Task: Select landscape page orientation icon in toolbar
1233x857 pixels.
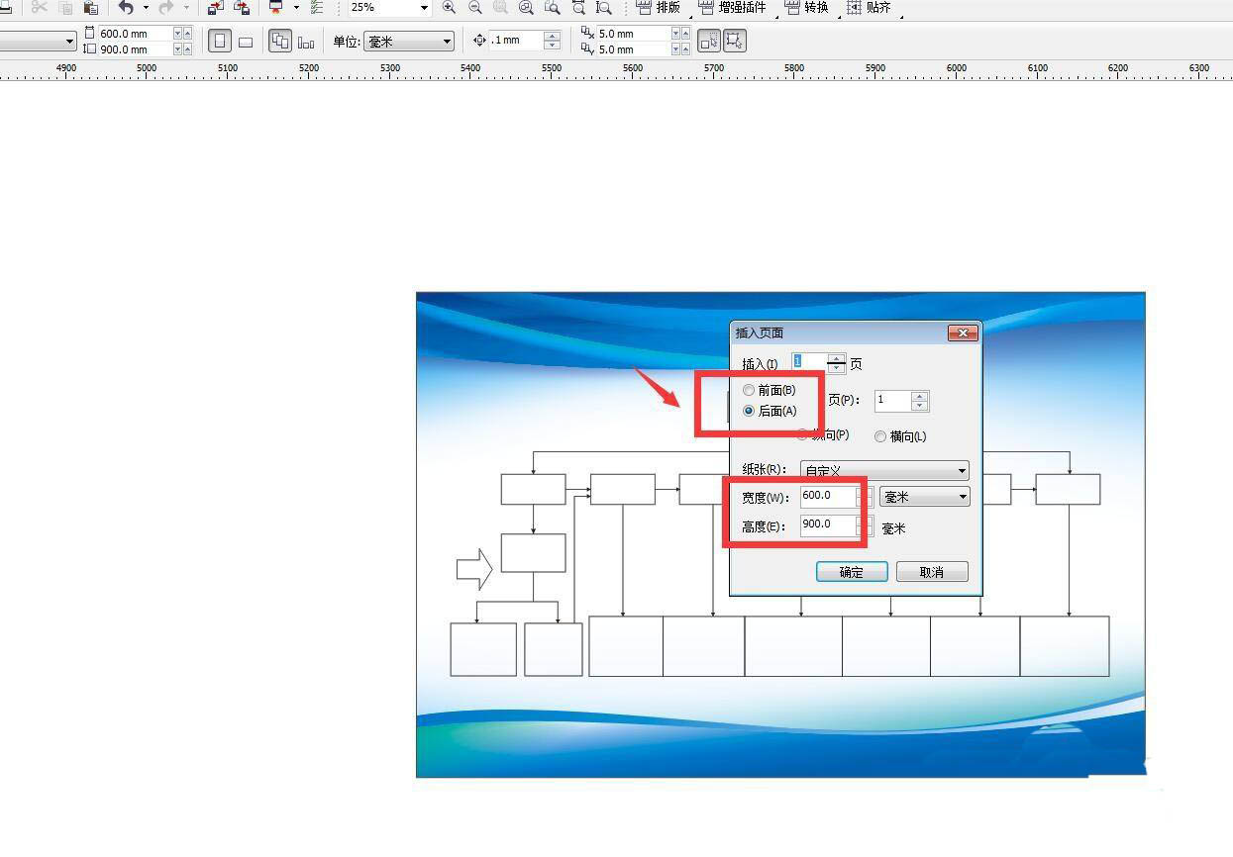Action: (246, 42)
